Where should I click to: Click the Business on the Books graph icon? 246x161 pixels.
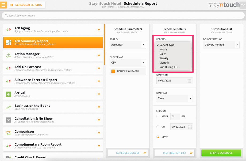click(9, 107)
